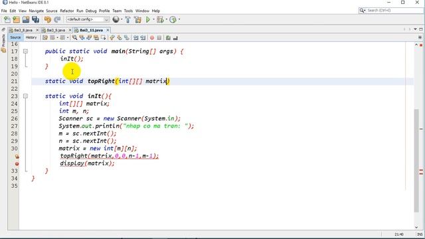Toggle Rectangular Selection mode

[x=104, y=38]
